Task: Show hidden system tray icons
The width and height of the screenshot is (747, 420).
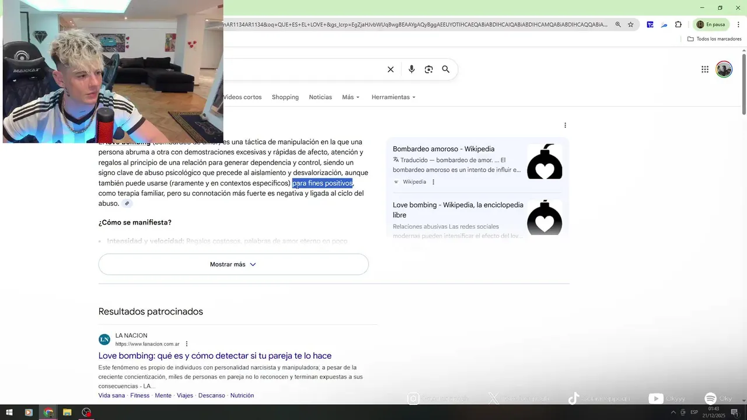Action: click(x=673, y=412)
